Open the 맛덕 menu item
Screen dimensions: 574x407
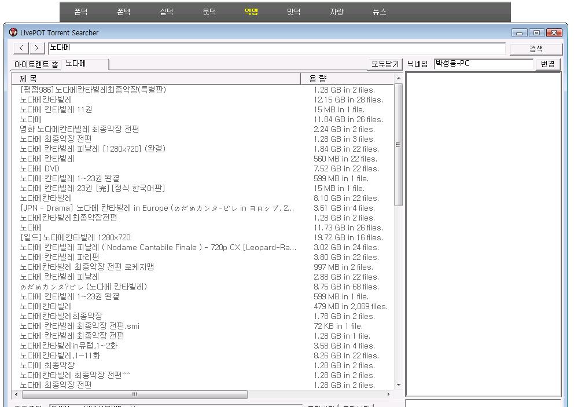coord(294,12)
